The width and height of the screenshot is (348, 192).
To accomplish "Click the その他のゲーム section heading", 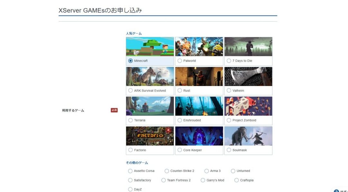I will coord(137,163).
